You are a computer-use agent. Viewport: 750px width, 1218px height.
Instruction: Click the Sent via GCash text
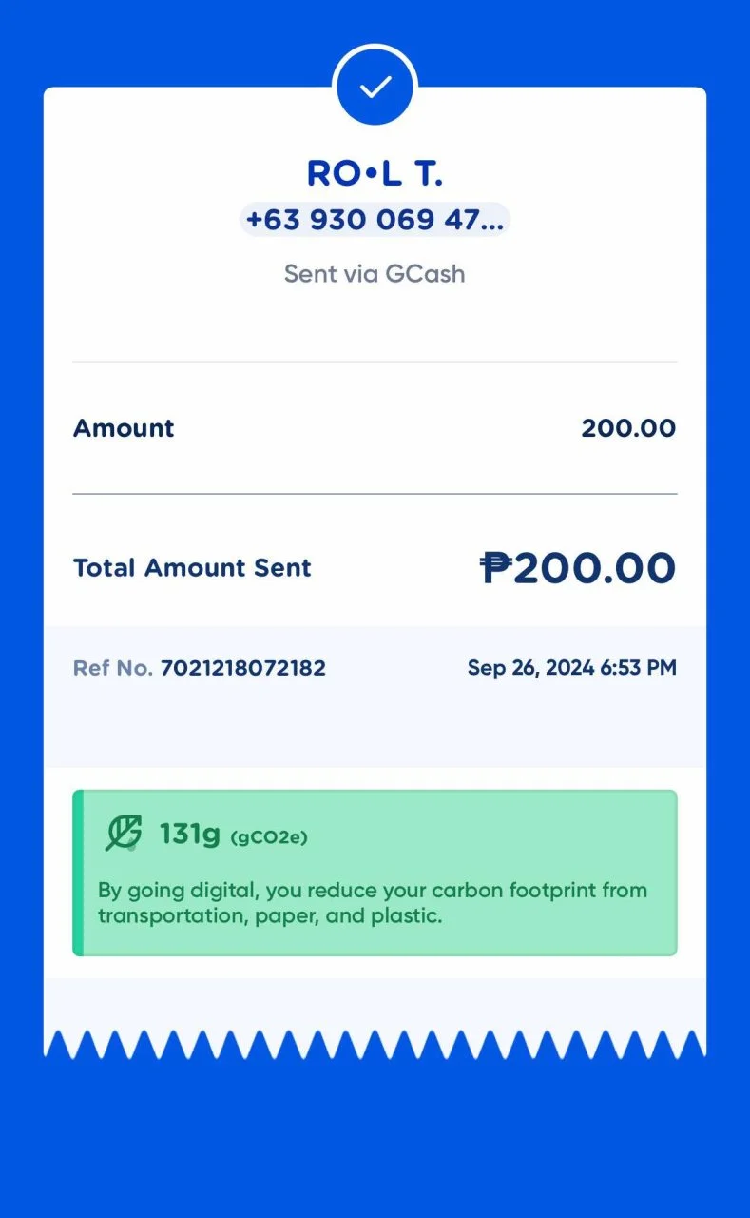click(375, 274)
